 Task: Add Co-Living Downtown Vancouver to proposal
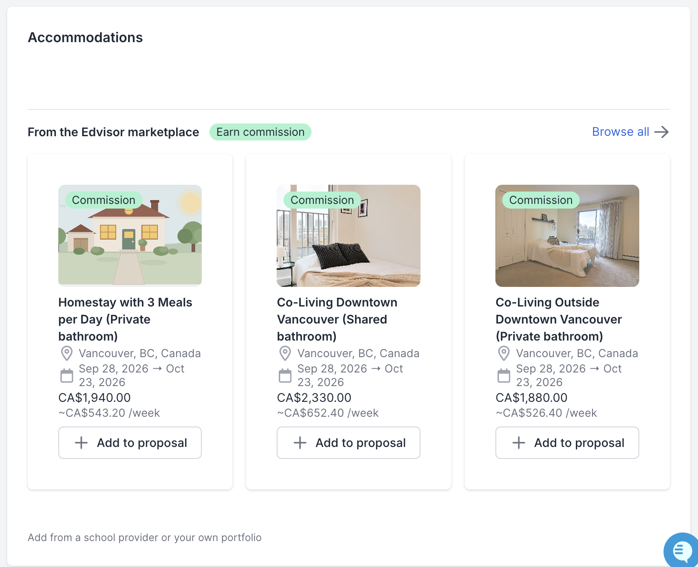point(349,443)
